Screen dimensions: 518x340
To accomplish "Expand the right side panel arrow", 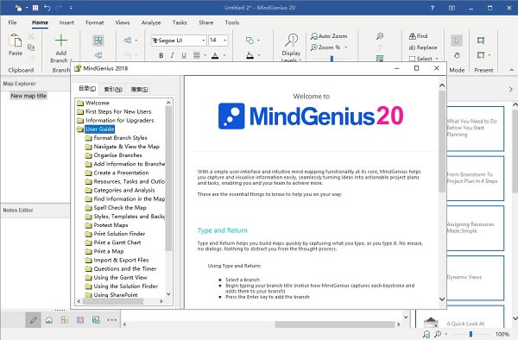I will [511, 89].
